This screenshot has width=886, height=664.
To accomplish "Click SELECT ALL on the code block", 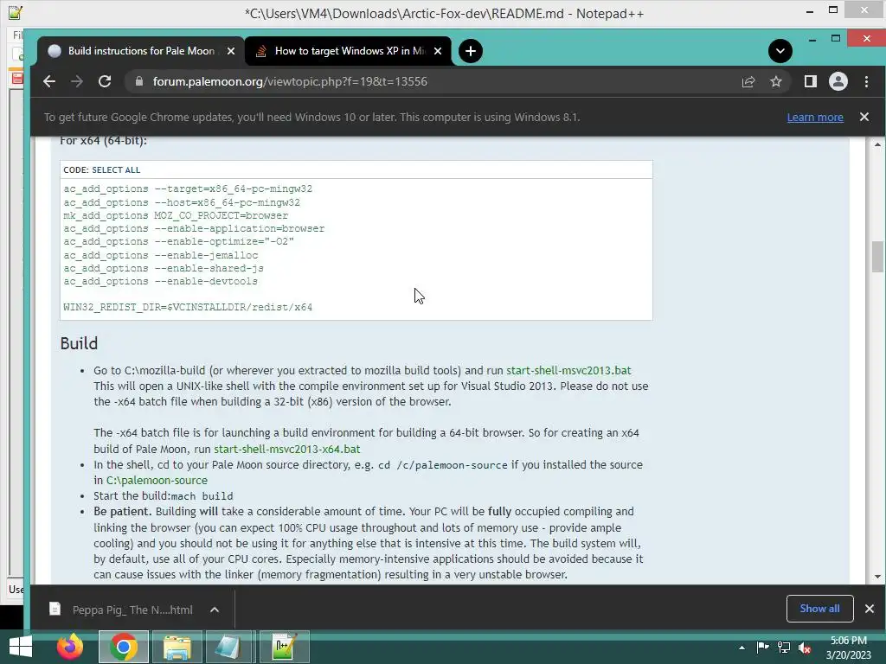I will click(116, 170).
